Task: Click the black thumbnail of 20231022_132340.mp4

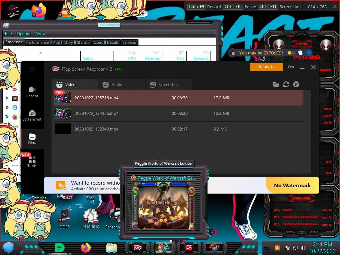Action: click(x=63, y=129)
